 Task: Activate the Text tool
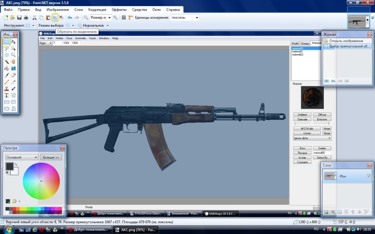[7, 95]
